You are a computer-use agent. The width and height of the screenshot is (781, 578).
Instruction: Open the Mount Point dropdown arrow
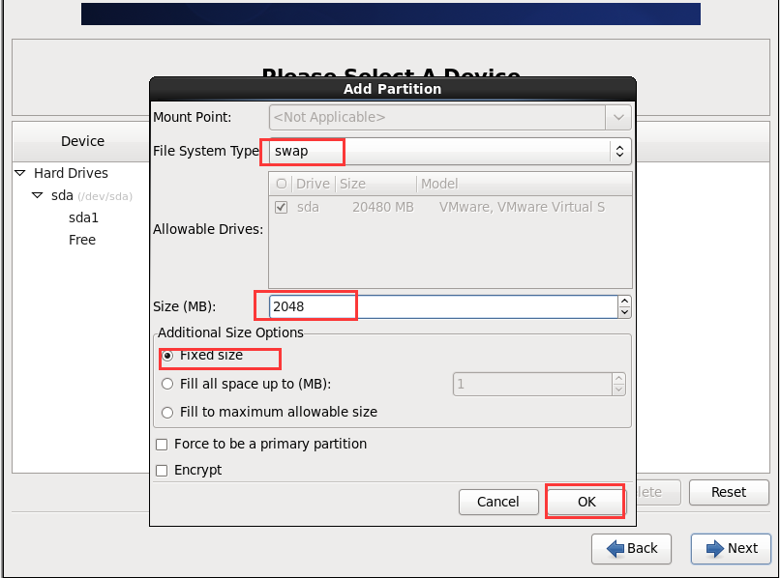coord(618,117)
